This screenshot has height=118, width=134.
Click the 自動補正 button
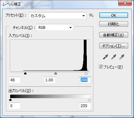(114, 35)
